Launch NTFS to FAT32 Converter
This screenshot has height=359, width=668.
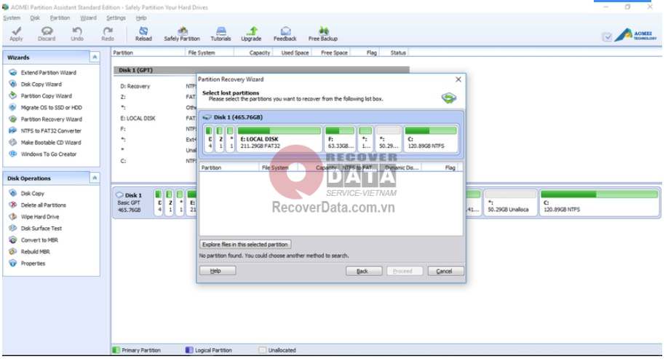click(51, 131)
